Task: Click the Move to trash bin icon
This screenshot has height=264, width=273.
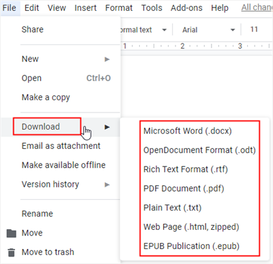Action: [x=12, y=252]
